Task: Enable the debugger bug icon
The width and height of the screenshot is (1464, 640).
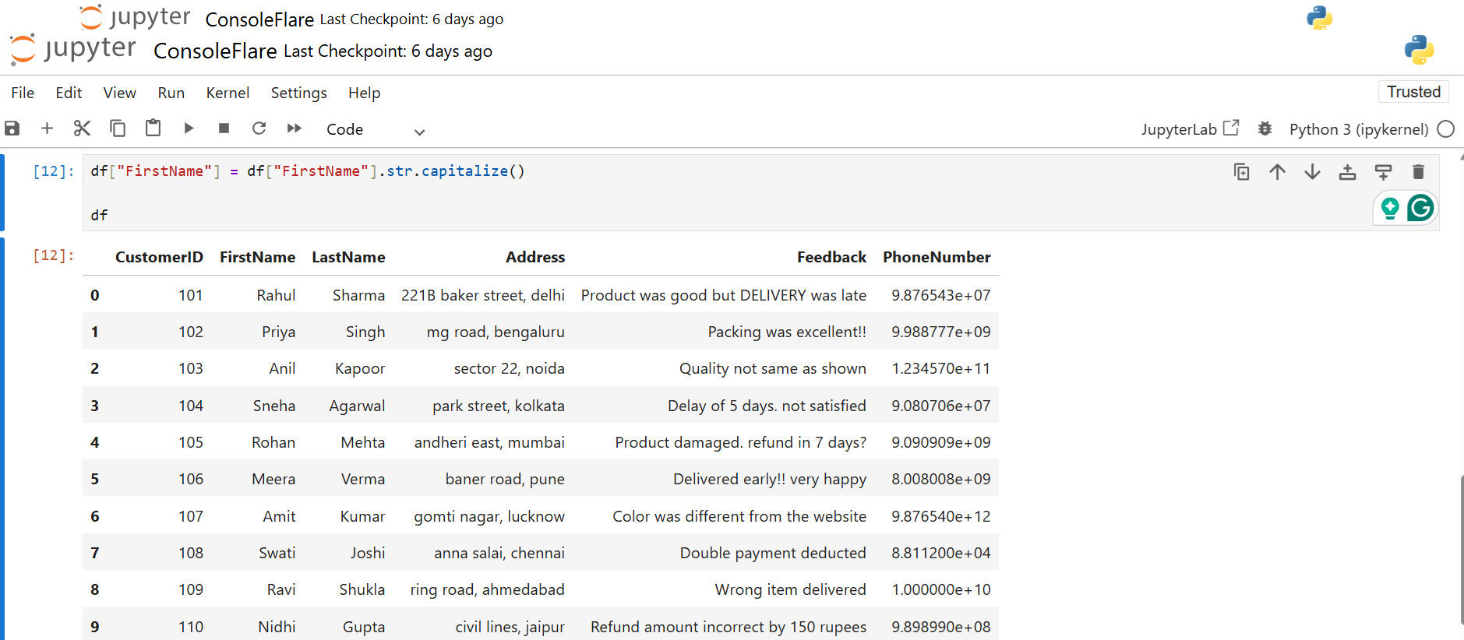Action: [1265, 129]
